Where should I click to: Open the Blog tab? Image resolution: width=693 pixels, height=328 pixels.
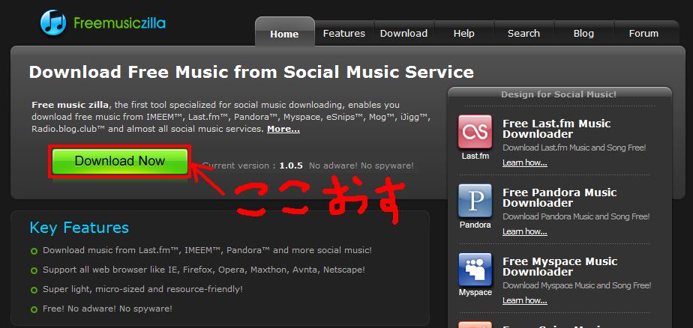[583, 34]
